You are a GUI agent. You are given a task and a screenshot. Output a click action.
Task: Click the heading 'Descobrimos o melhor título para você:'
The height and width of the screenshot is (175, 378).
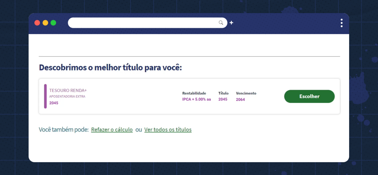(110, 68)
